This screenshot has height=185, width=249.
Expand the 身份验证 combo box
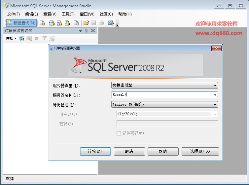click(164, 104)
